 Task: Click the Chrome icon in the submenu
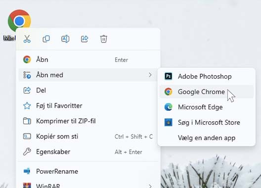coord(168,92)
